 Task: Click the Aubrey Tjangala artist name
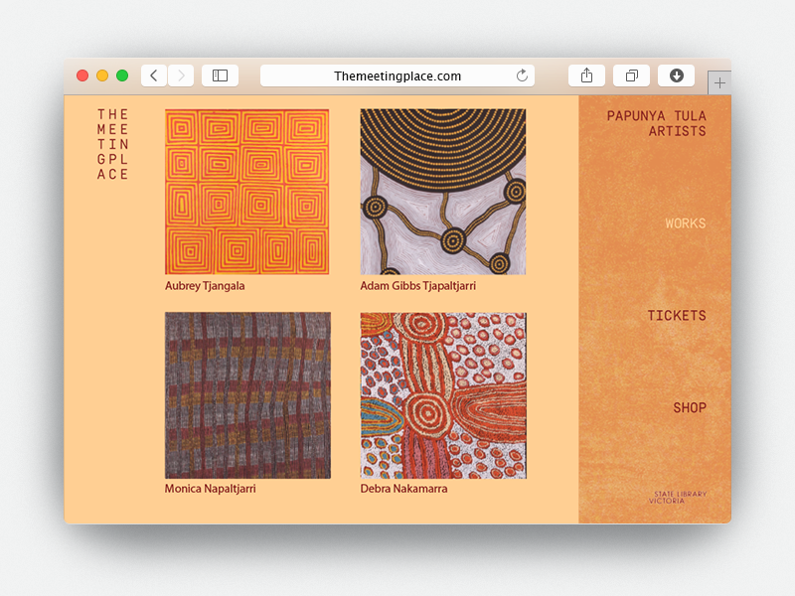pyautogui.click(x=205, y=286)
